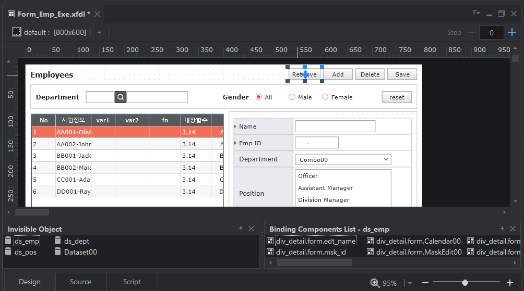Click the Department code input field

pyautogui.click(x=100, y=97)
